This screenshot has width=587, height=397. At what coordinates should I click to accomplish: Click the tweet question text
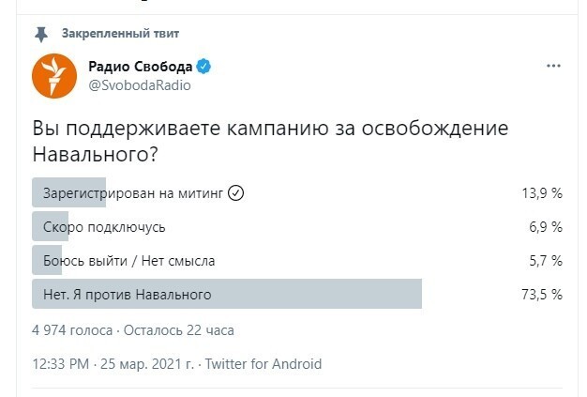point(270,141)
